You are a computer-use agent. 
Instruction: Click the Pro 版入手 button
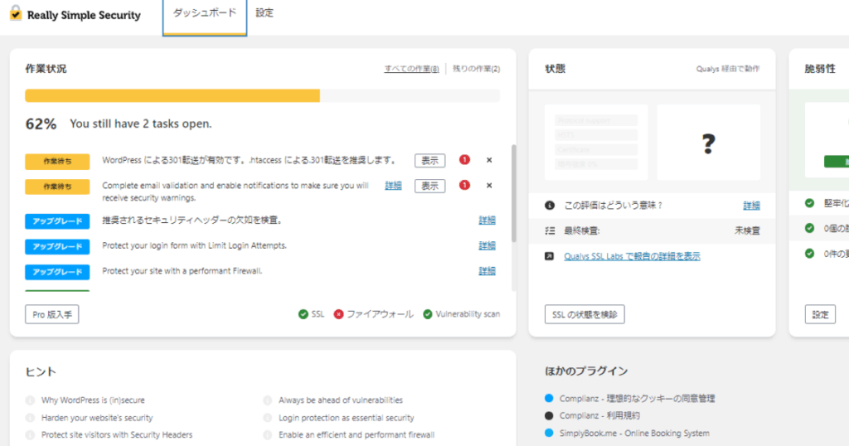click(x=51, y=314)
